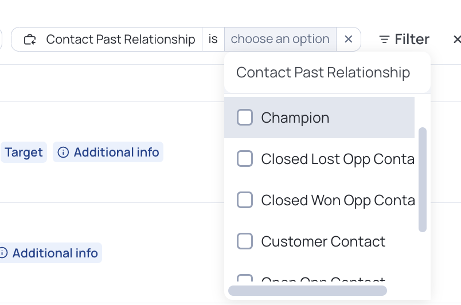Open Contact Past Relationship field selector
Viewport: 461px width, 305px height.
107,39
